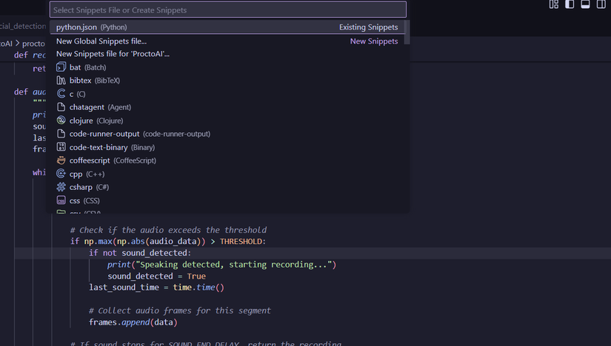
Task: Click the C language icon
Action: point(61,93)
